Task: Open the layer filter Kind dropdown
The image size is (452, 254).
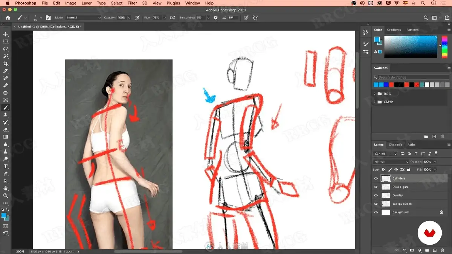Action: tap(385, 154)
